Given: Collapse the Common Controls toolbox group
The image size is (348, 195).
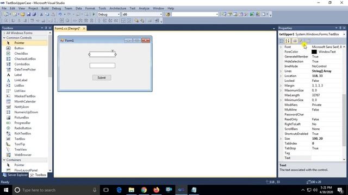Looking at the screenshot, I should 4,38.
